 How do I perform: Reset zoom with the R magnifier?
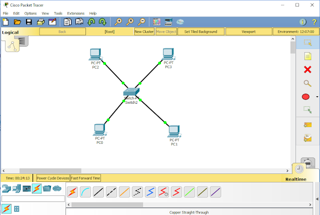tap(130, 22)
